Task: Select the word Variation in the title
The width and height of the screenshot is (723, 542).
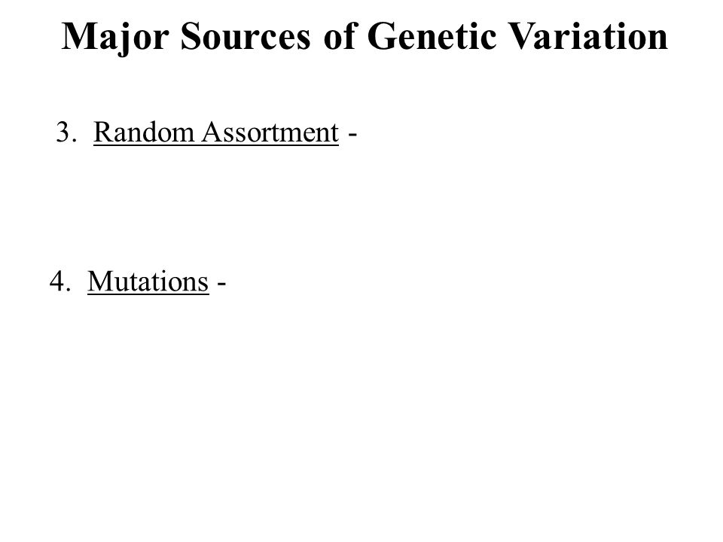Action: [x=588, y=36]
